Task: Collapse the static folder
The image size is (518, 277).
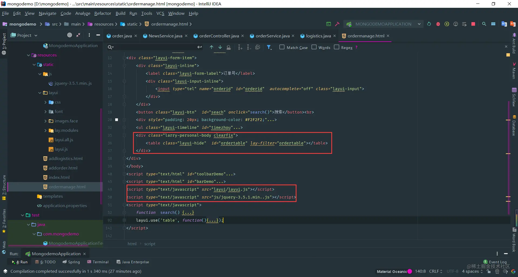Action: (34, 65)
